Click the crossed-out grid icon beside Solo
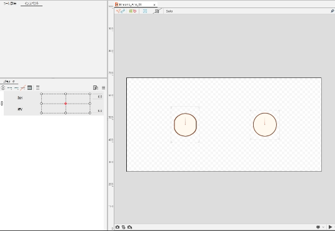The height and width of the screenshot is (231, 335). coord(157,11)
